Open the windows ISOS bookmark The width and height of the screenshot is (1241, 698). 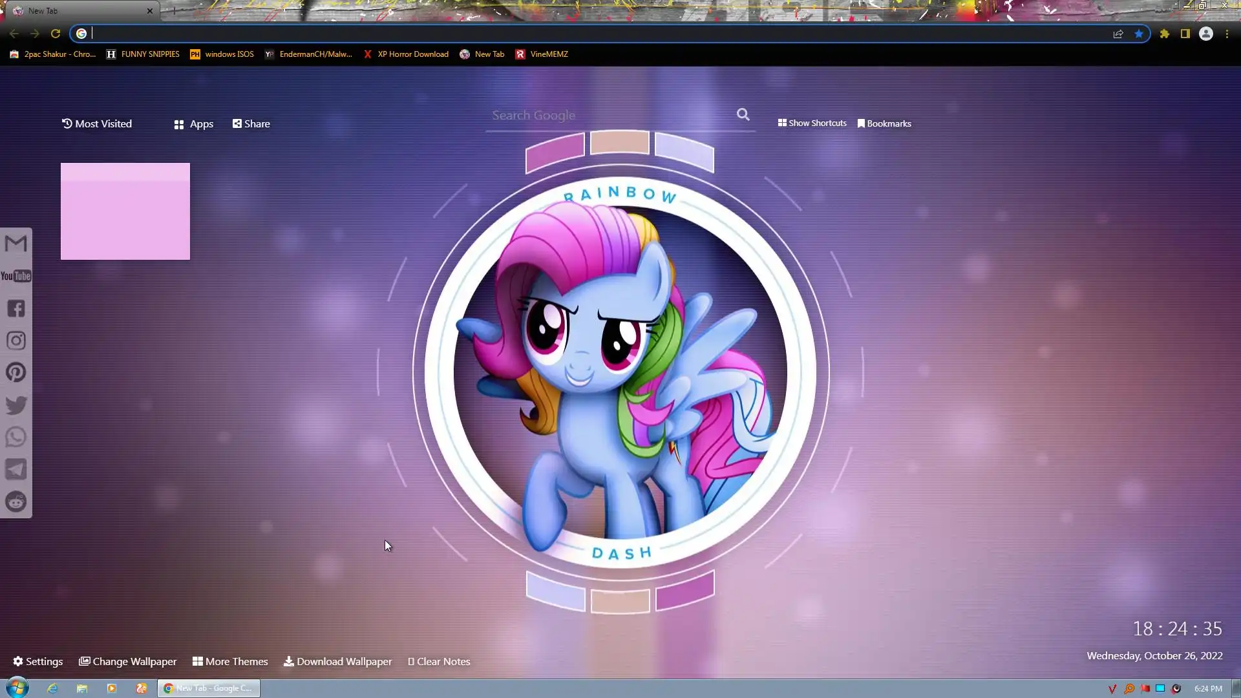[x=222, y=54]
